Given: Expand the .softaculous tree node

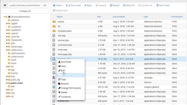Looking at the screenshot, I should (x=7, y=50).
